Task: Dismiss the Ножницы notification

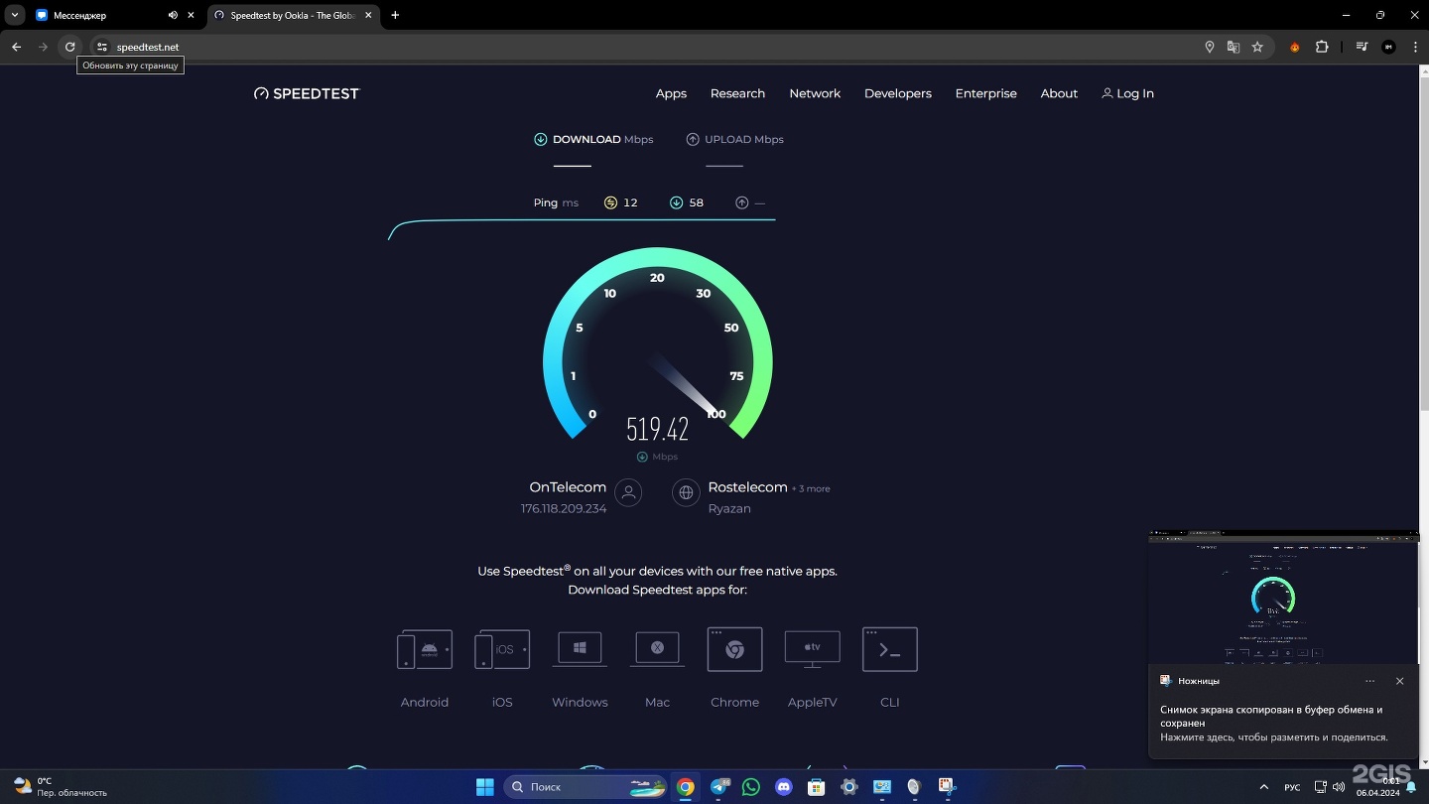Action: point(1399,681)
